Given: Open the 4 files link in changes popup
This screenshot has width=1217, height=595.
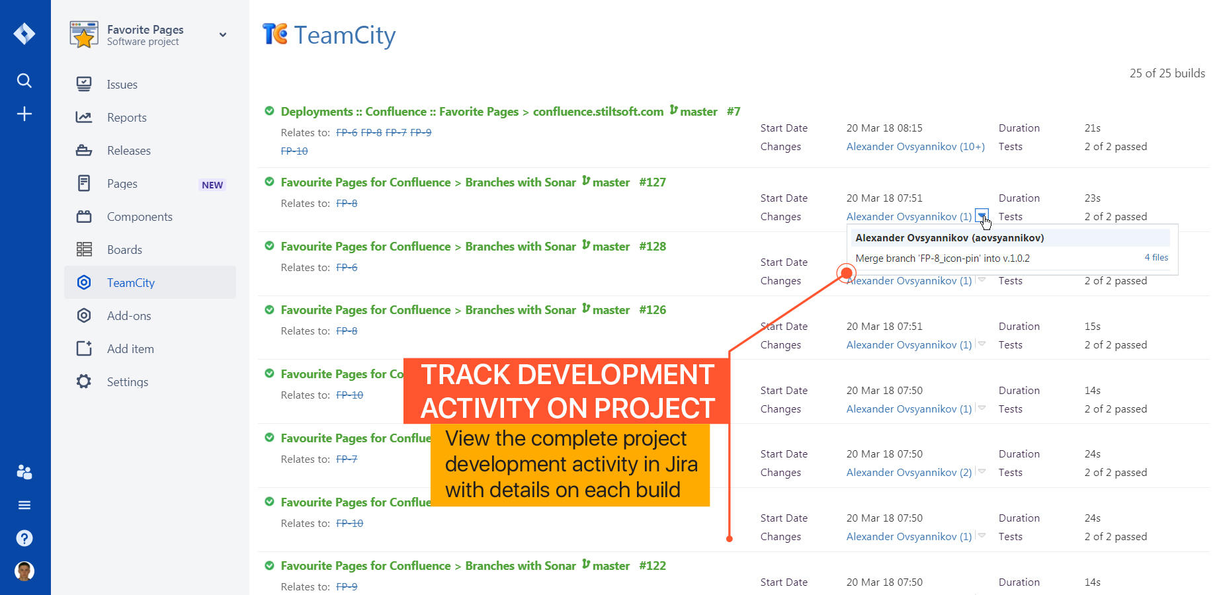Looking at the screenshot, I should click(1156, 258).
